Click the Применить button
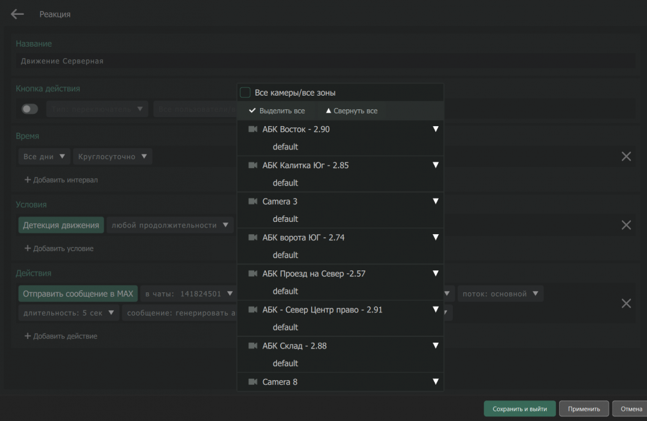Screen dimensions: 647x421 tap(584, 409)
